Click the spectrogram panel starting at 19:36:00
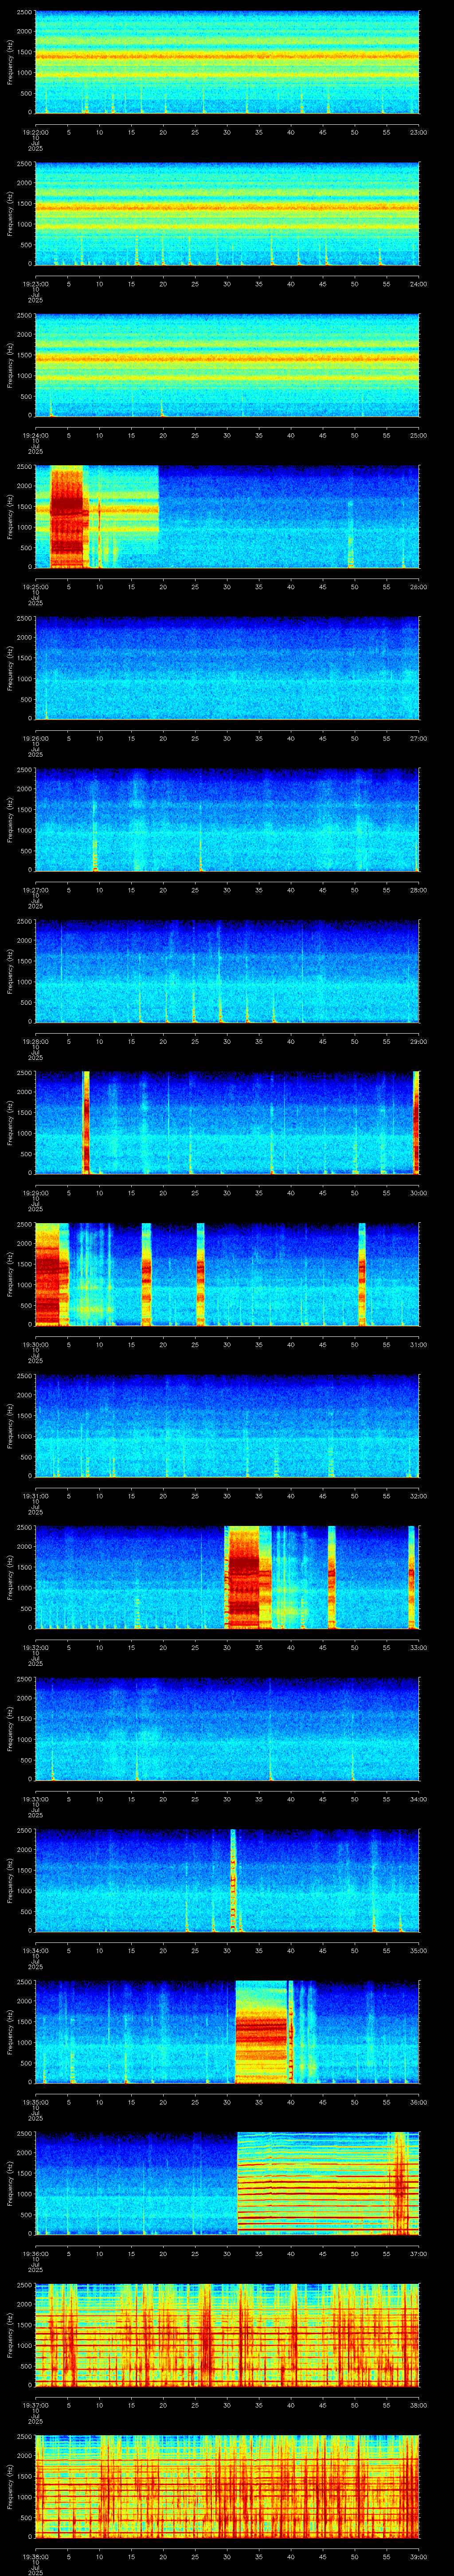 pos(227,2184)
